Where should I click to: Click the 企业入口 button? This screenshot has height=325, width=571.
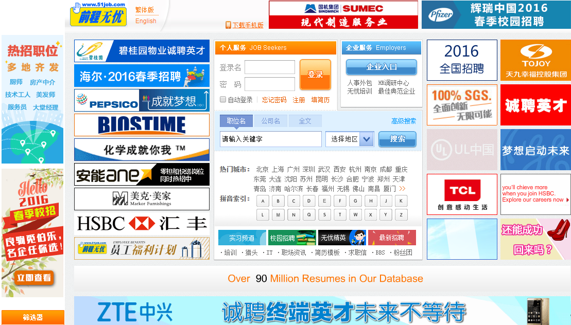tap(382, 67)
